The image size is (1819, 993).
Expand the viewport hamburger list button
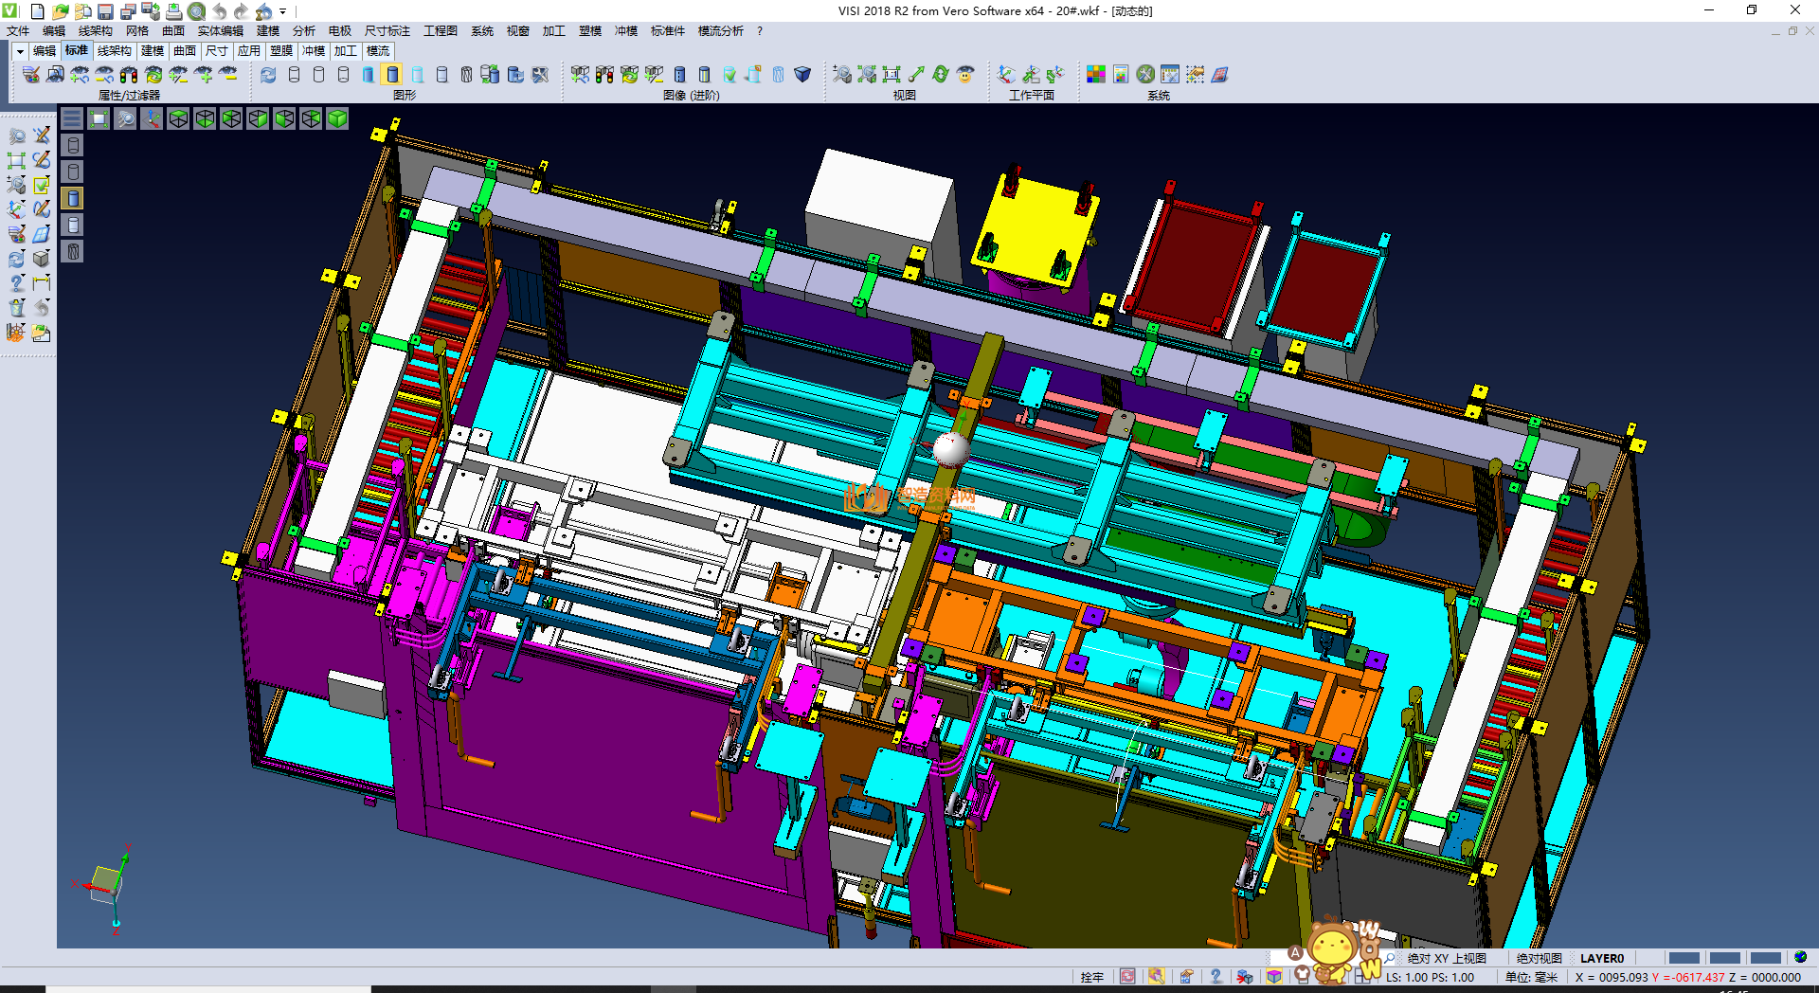click(x=72, y=118)
